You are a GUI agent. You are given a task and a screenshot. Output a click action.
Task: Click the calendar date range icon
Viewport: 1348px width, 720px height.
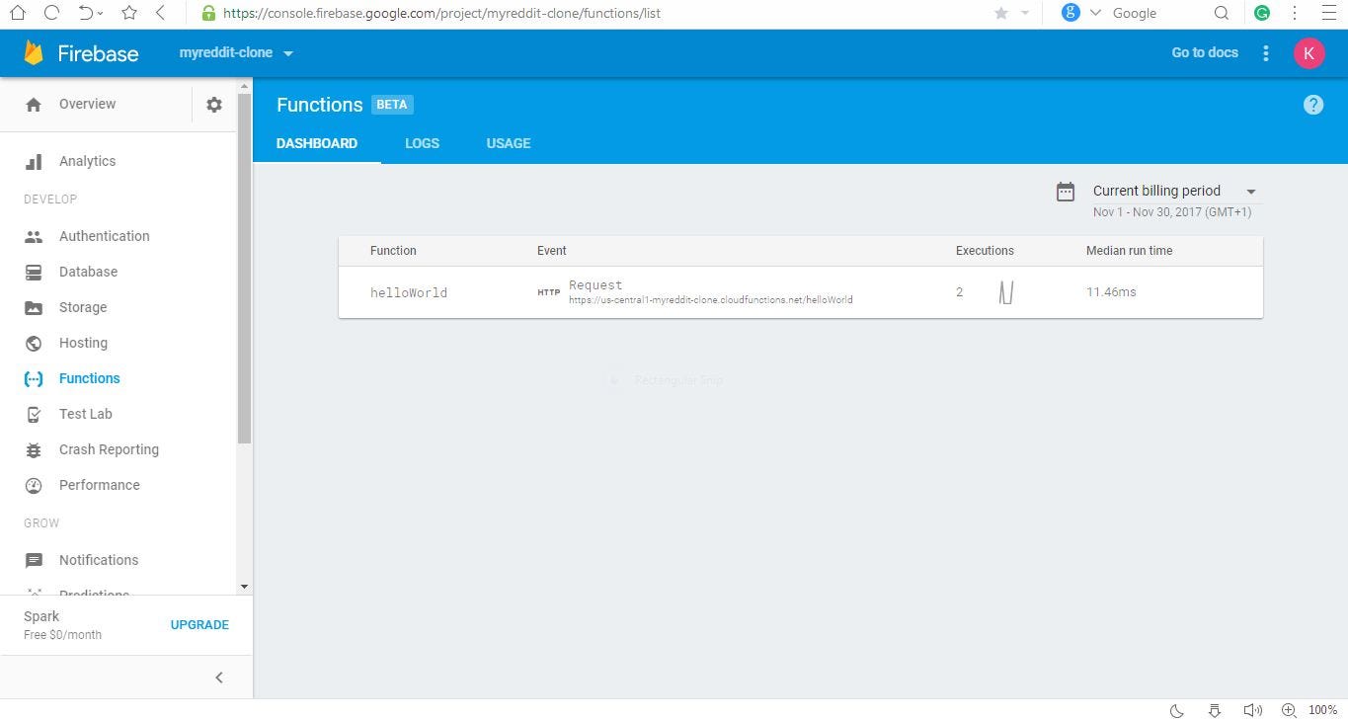[x=1065, y=192]
